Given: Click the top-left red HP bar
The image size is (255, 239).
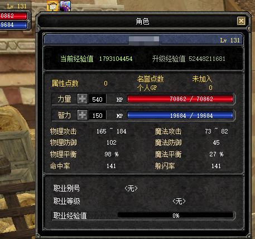Looking at the screenshot, I should point(13,16).
